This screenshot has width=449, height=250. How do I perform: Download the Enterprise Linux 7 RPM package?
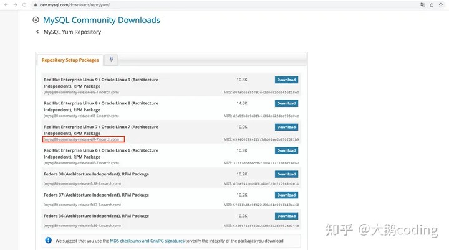pos(286,127)
